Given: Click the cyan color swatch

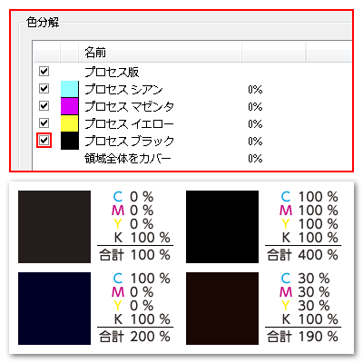Looking at the screenshot, I should (70, 89).
